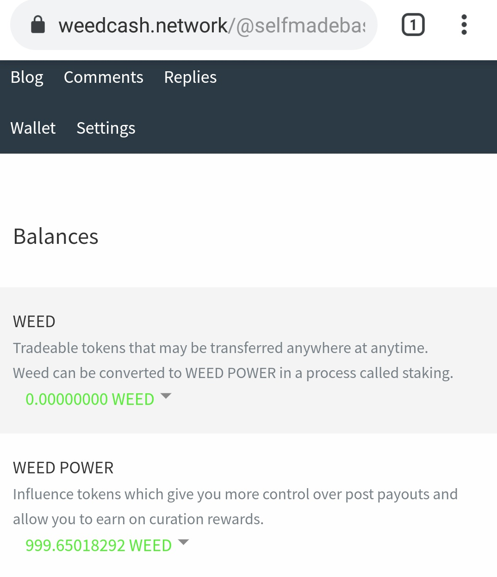
Task: Select the Wallet tab
Action: 33,128
